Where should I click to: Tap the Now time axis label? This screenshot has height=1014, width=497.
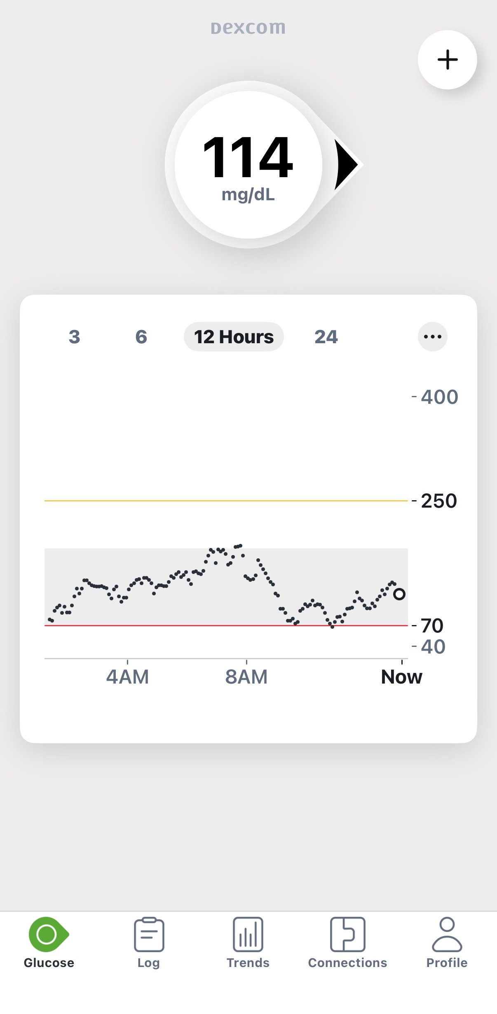[x=402, y=677]
